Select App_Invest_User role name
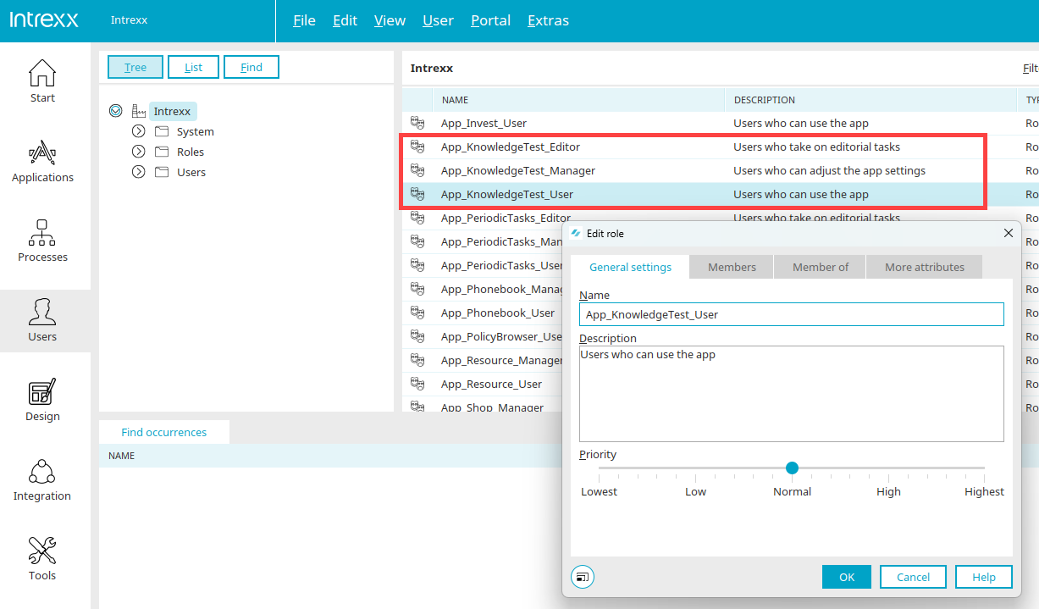 pyautogui.click(x=484, y=123)
